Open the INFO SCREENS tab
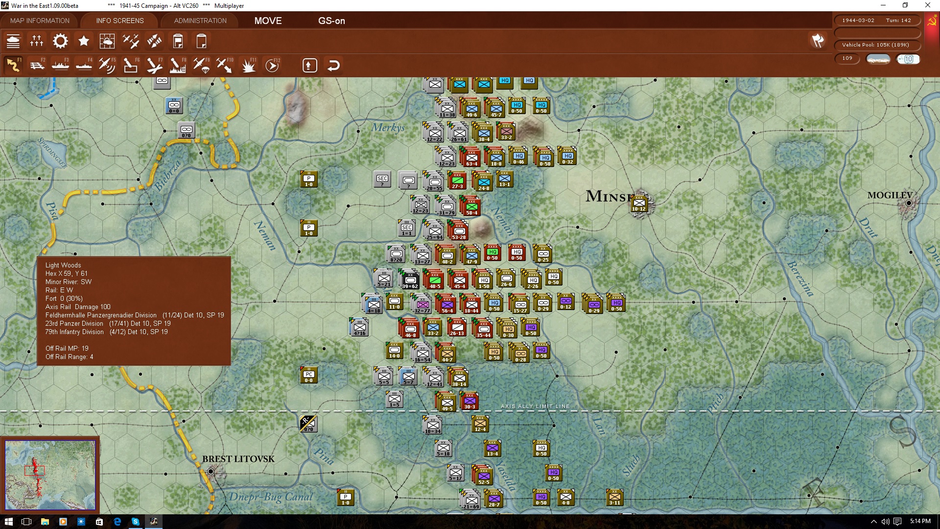Screen dimensions: 940x529 click(x=119, y=21)
